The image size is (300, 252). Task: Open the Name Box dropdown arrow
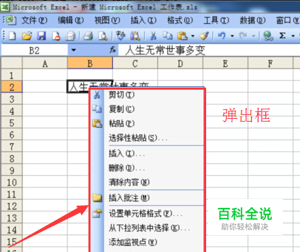point(73,50)
